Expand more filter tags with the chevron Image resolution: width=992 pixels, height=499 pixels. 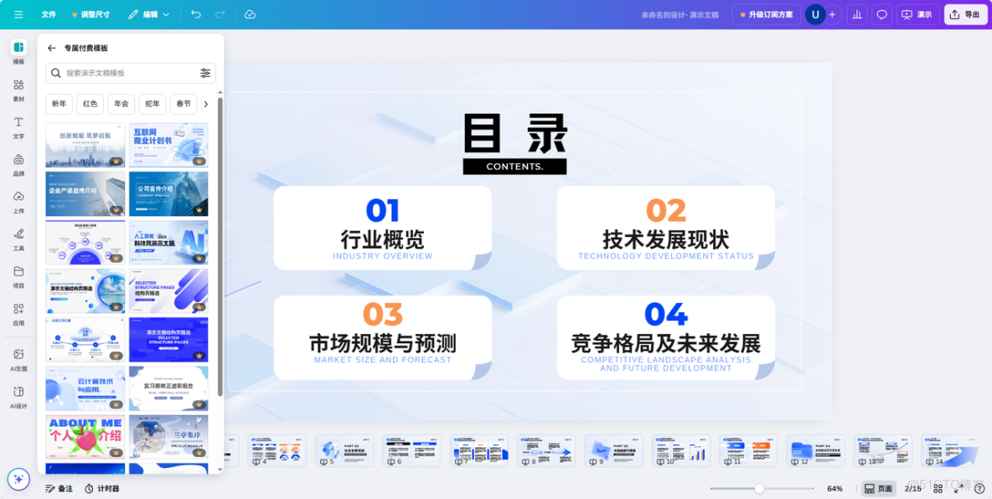tap(207, 104)
